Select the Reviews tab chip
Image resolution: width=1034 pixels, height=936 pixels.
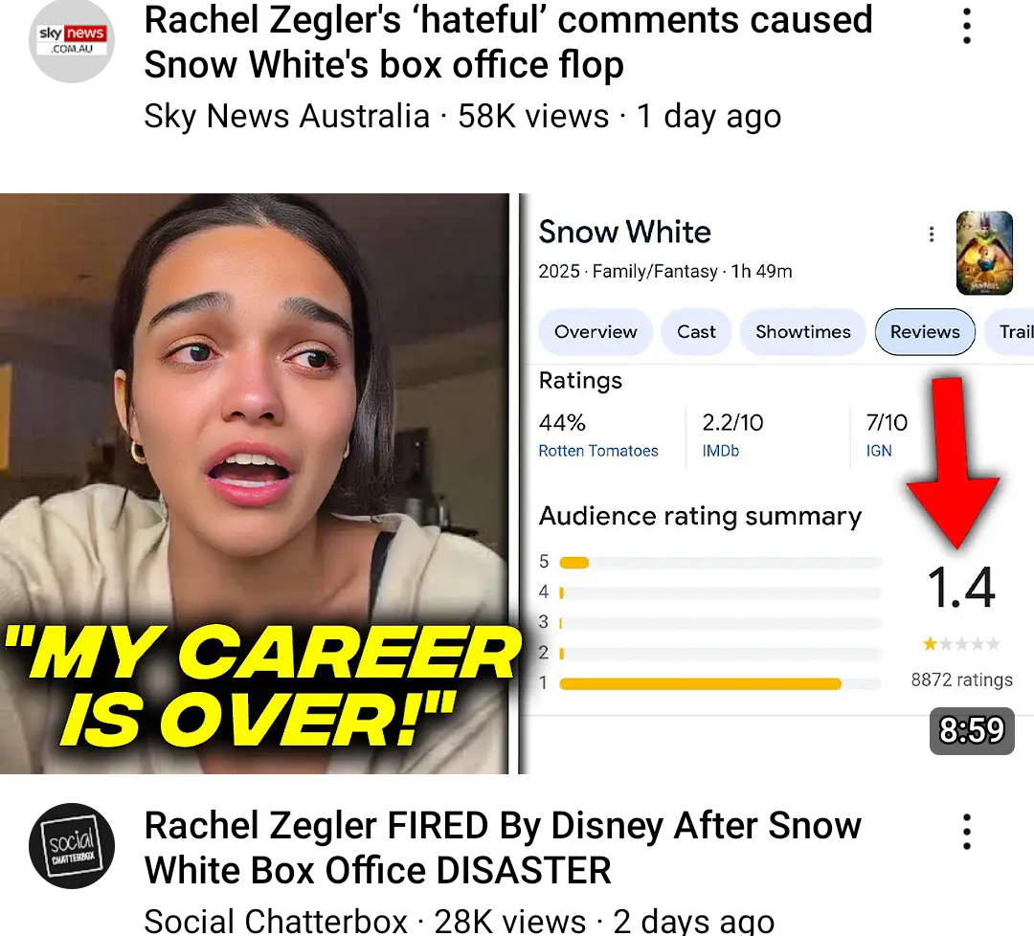pos(925,331)
